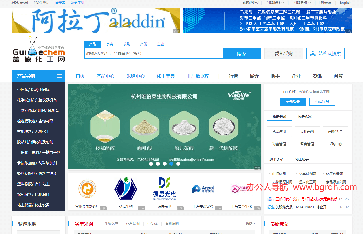Open the 助手 menu item
363x234 pixels.
tap(275, 76)
